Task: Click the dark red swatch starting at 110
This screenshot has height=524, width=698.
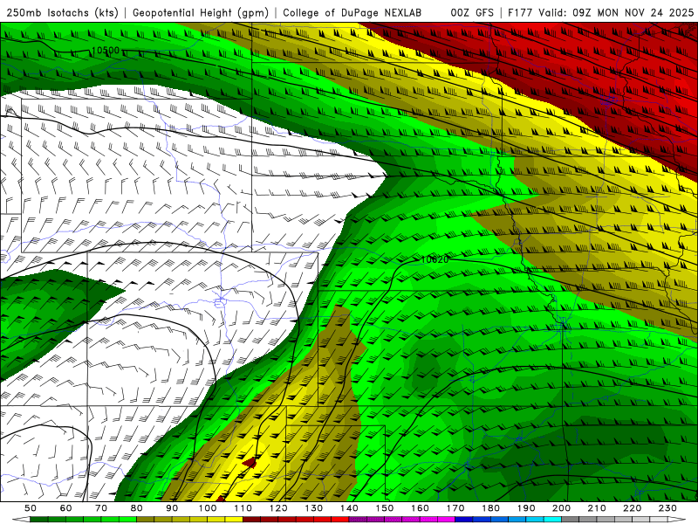Action: click(251, 520)
